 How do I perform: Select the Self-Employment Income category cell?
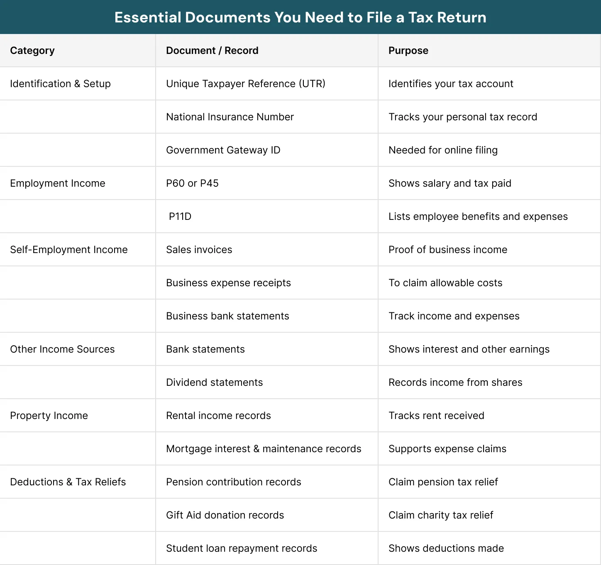click(69, 249)
